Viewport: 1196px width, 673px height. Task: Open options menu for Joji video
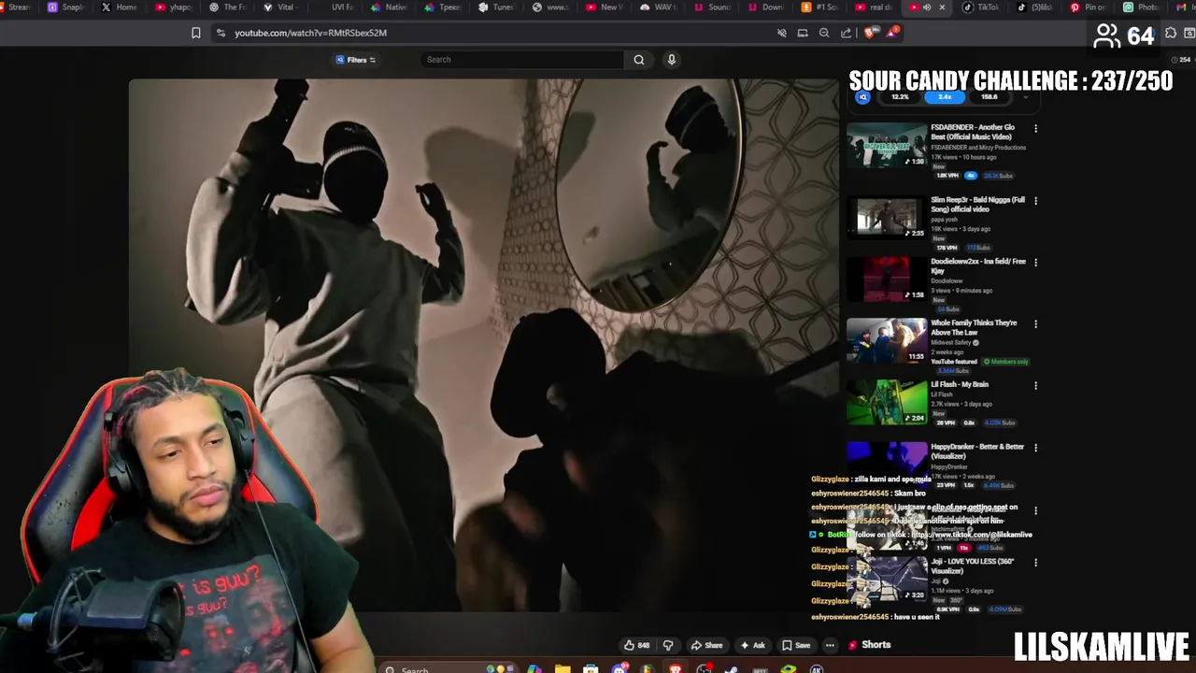click(x=1035, y=562)
